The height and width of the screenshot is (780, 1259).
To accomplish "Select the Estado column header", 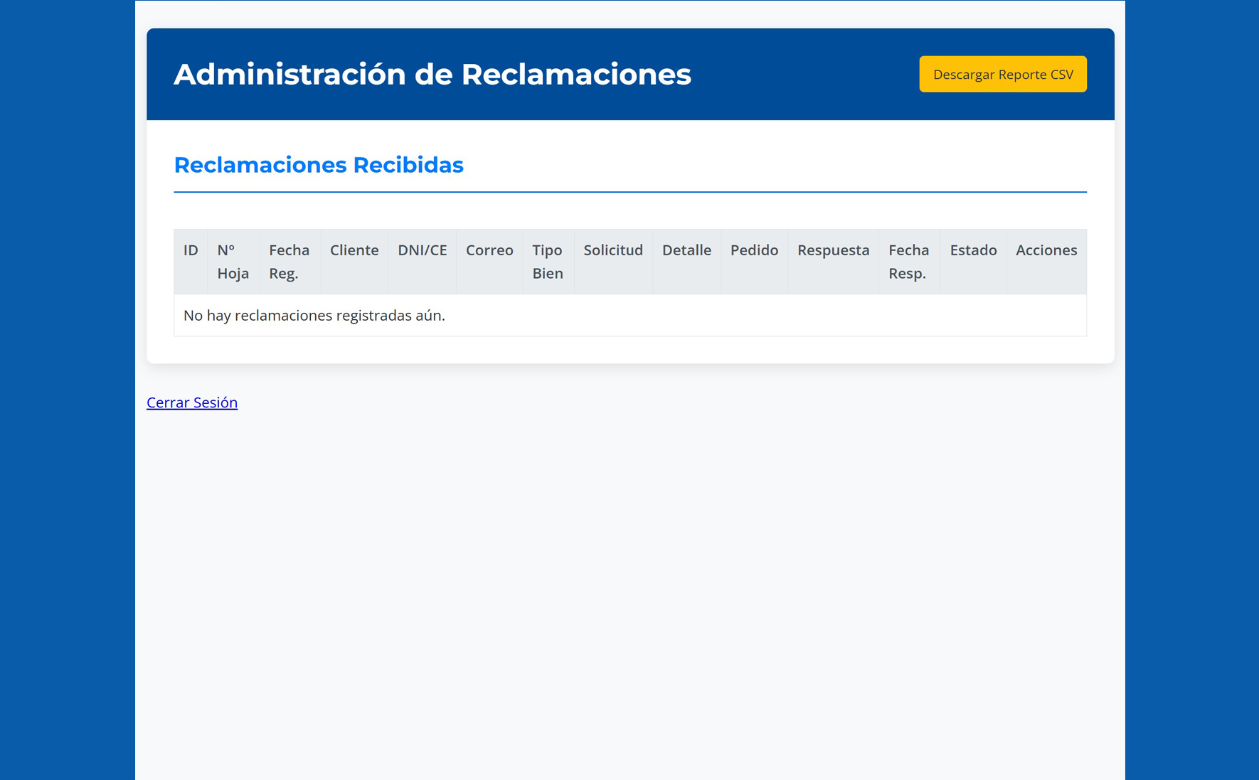I will point(973,250).
